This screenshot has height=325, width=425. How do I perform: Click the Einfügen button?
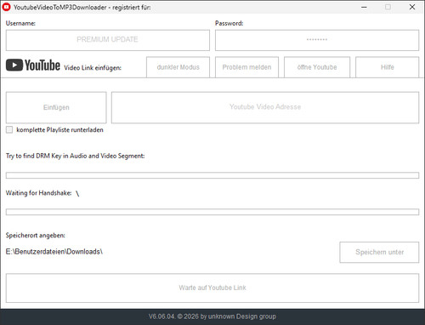tap(56, 107)
